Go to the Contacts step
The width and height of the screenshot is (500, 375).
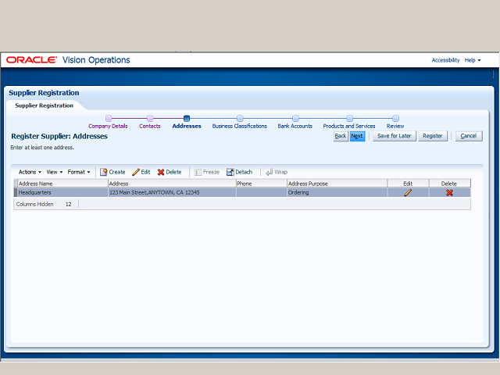[x=149, y=127]
